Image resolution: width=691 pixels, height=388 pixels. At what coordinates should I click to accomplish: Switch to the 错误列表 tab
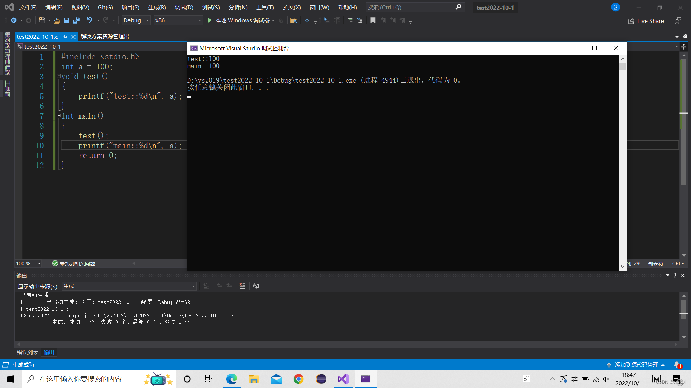pyautogui.click(x=28, y=352)
